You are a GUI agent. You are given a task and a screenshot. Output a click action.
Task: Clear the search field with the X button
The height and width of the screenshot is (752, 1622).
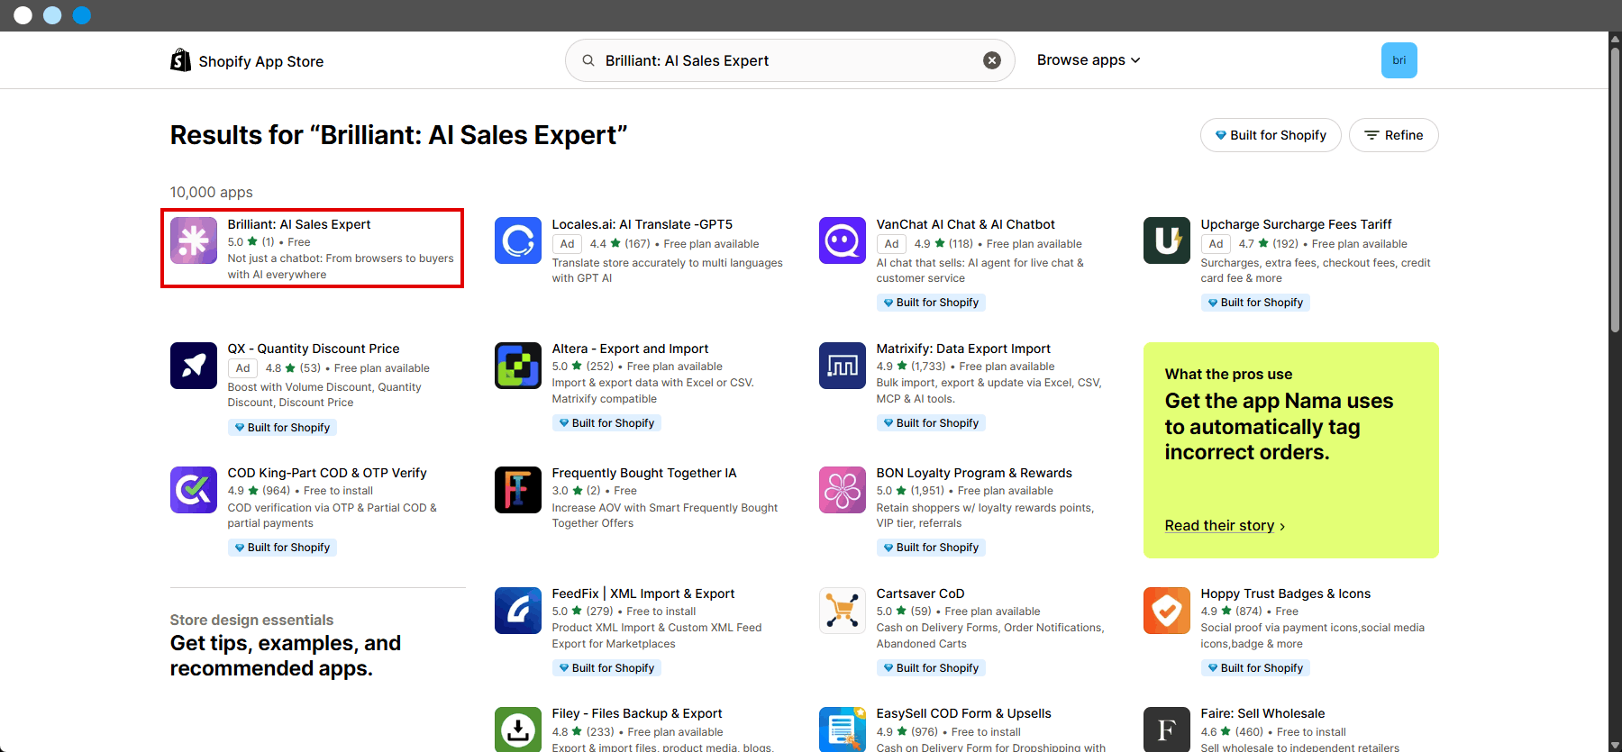click(992, 60)
